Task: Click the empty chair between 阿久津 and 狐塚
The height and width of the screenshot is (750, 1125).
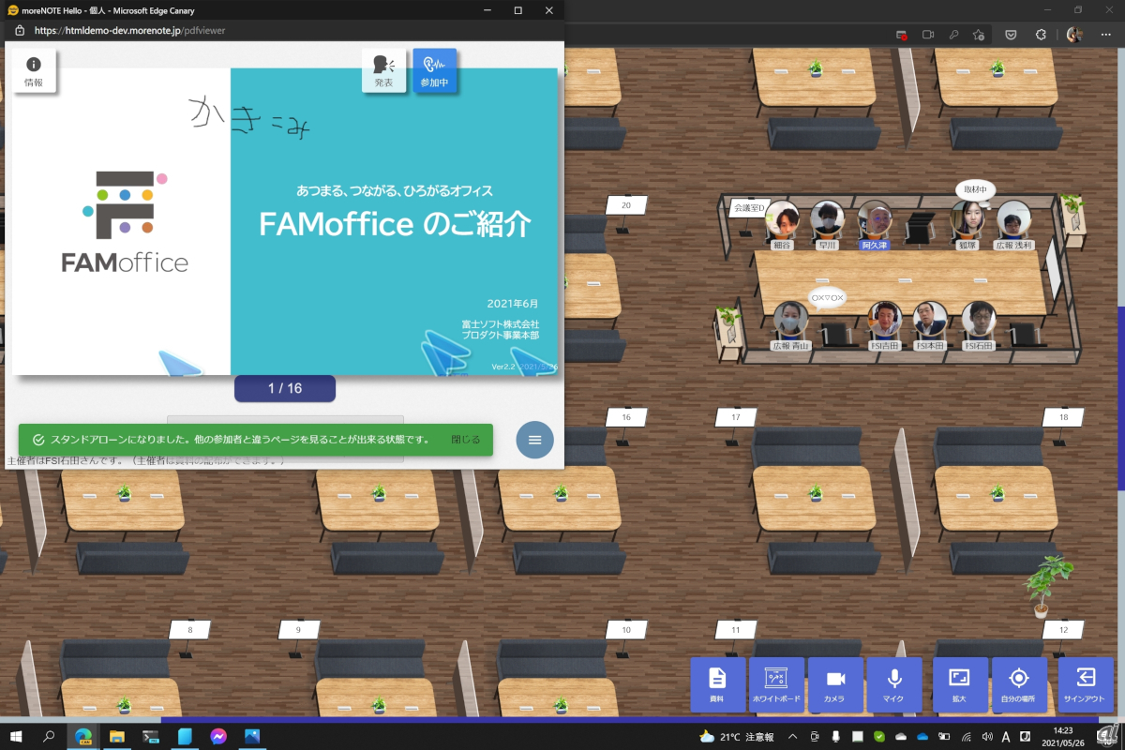Action: pos(921,228)
